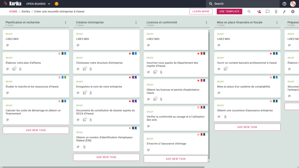The height and width of the screenshot is (168, 299).
Task: Open description icon on Vérifier la conformité card
Action: [149, 126]
